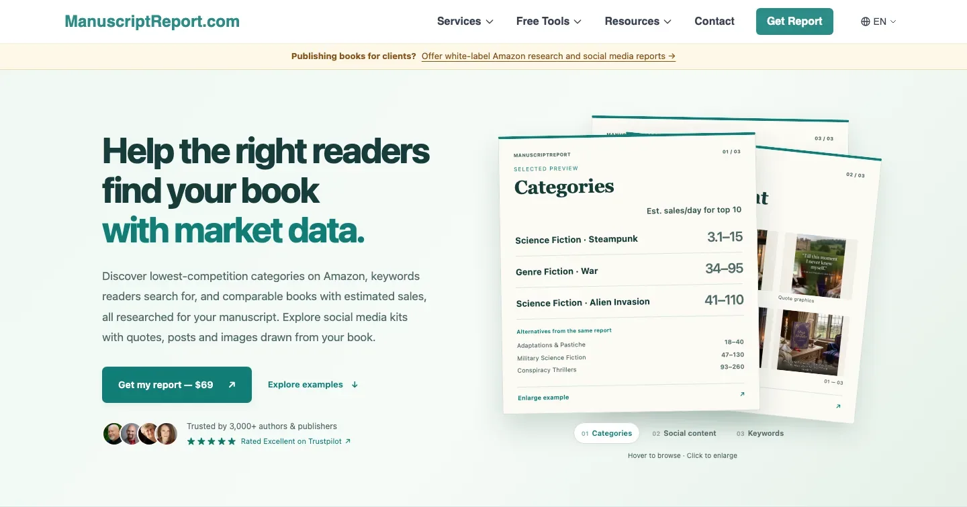
Task: Open the EN language selector
Action: [878, 21]
